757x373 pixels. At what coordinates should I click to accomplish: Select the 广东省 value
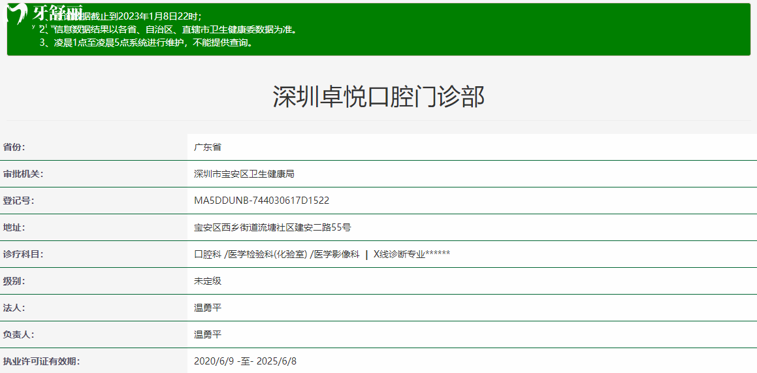click(x=208, y=147)
